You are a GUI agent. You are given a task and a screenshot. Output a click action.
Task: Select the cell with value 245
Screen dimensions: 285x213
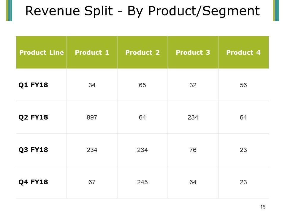point(142,182)
